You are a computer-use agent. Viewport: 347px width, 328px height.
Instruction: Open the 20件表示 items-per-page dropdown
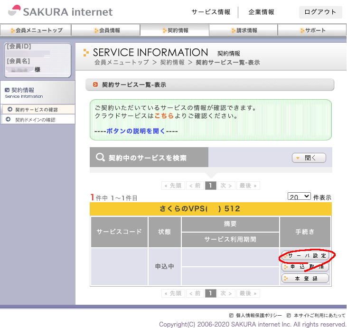click(x=299, y=196)
